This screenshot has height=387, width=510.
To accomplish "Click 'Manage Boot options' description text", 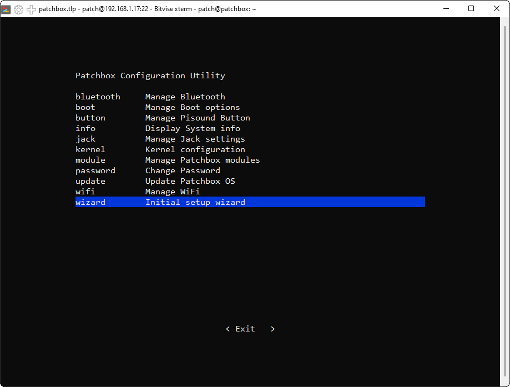I will point(193,107).
